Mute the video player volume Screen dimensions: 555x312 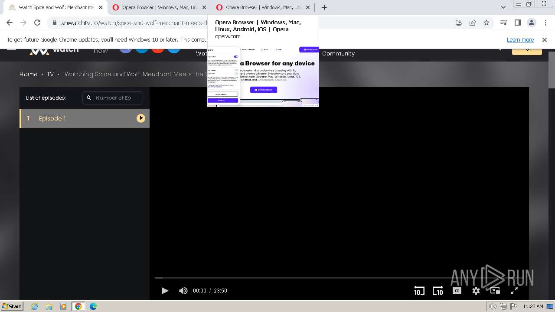(x=183, y=291)
